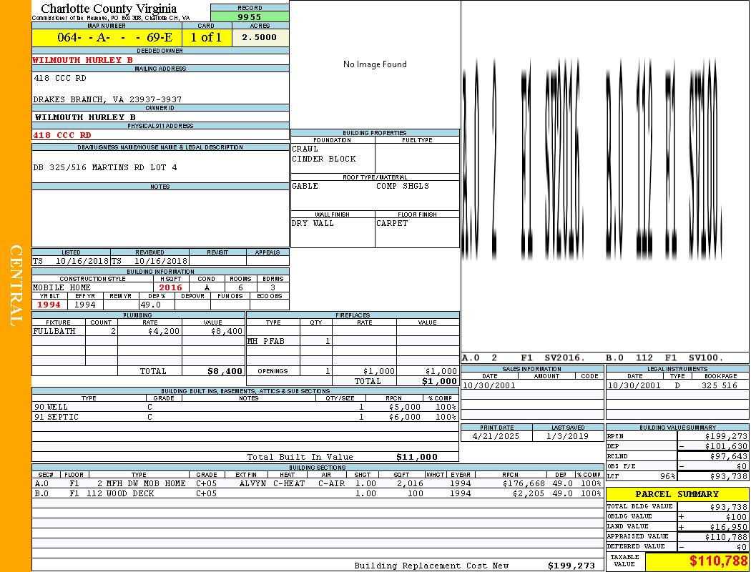Click construction style MOBILE HOME

(x=62, y=287)
